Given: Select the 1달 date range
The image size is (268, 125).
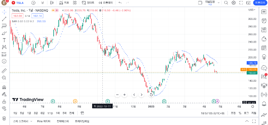Looking at the screenshot, I should coord(29,113).
